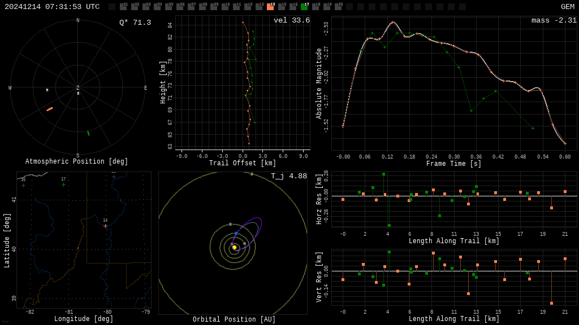Click the light curve peak marker

393,23
